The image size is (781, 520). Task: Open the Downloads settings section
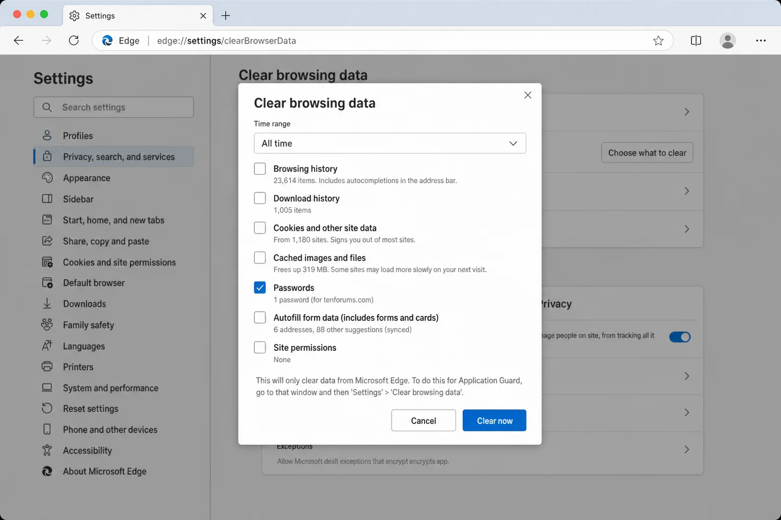tap(113, 304)
